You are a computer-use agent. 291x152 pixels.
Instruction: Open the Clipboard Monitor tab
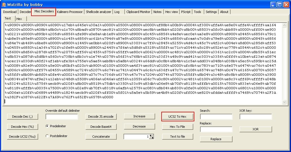[138, 12]
